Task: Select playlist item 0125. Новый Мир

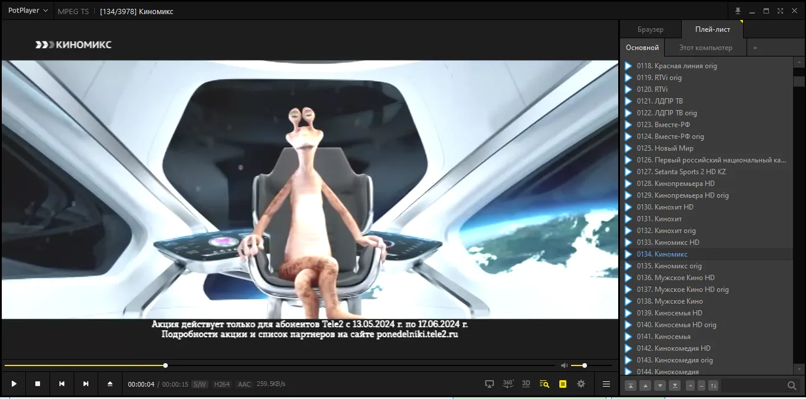Action: coord(707,148)
